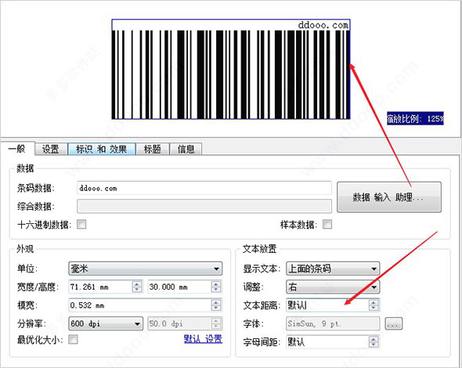
Task: Click the 默认 设置 link
Action: [x=203, y=339]
